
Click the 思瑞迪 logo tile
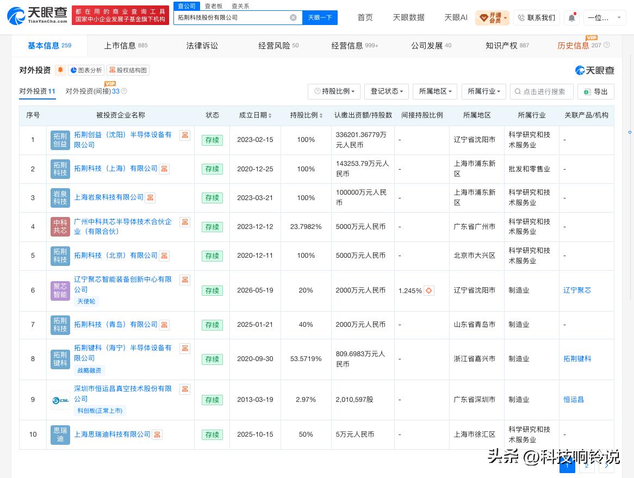pos(60,434)
